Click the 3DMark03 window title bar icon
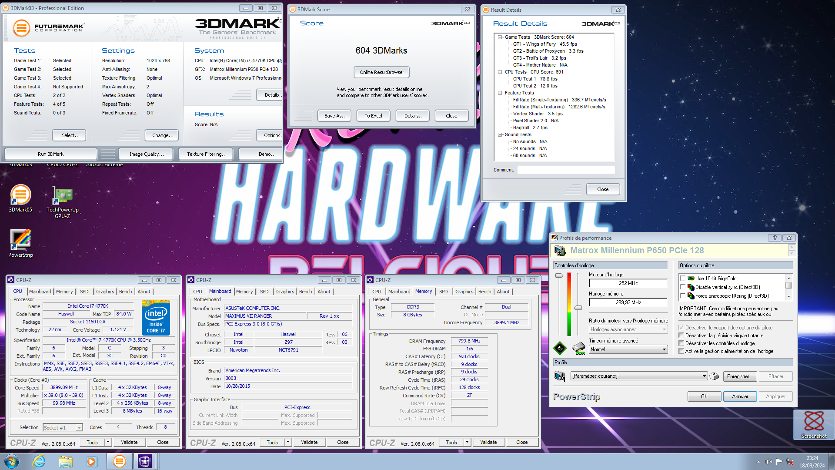 (6, 8)
